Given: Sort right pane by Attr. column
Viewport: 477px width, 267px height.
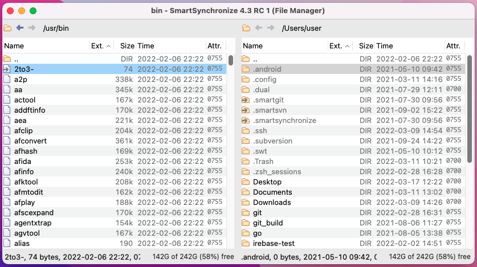Looking at the screenshot, I should coord(454,46).
